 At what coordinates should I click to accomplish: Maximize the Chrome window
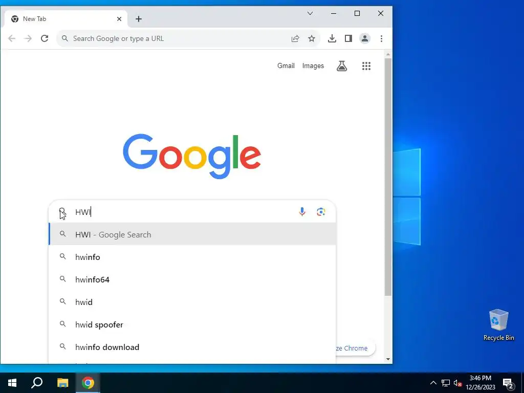click(x=357, y=13)
